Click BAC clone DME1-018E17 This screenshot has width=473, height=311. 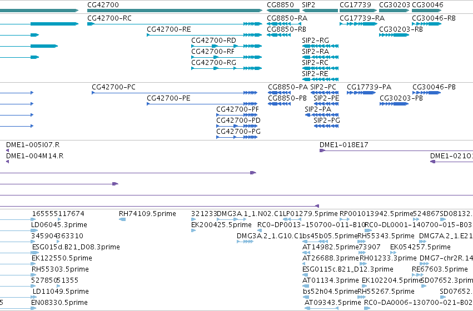click(x=396, y=151)
